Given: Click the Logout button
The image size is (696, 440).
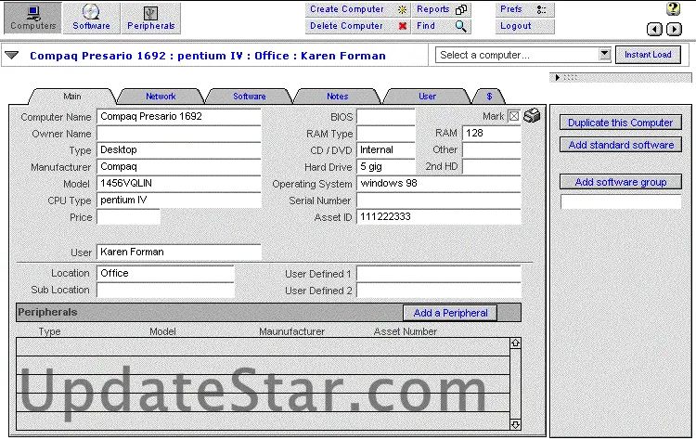Looking at the screenshot, I should tap(524, 26).
